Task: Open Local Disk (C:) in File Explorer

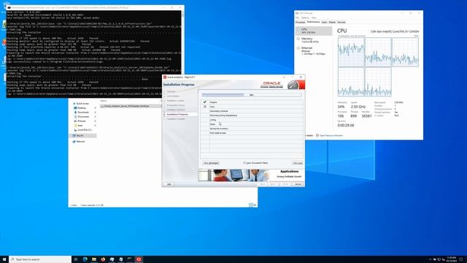Action: pos(85,130)
